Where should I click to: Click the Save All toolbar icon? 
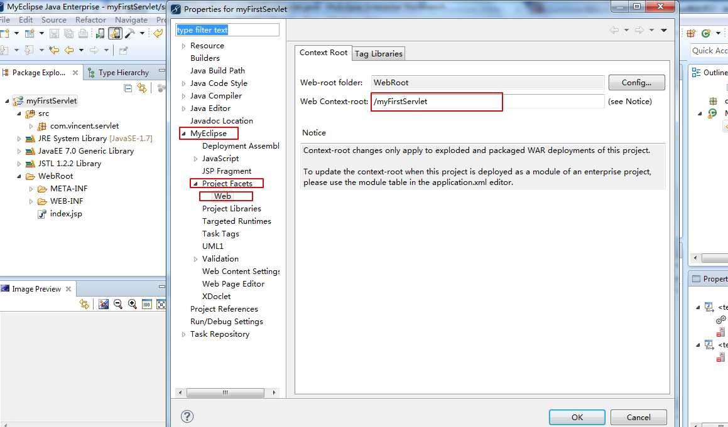(68, 33)
